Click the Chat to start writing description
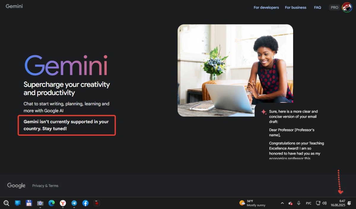356x209 pixels. 66,107
